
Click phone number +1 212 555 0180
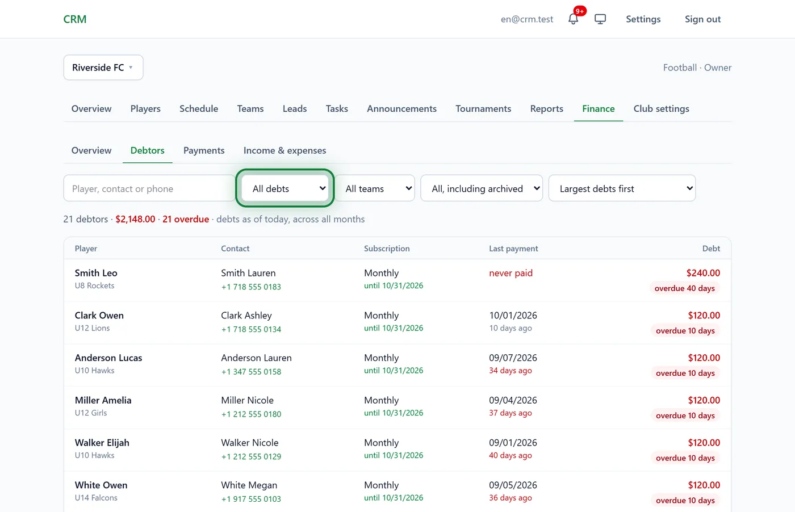point(251,414)
